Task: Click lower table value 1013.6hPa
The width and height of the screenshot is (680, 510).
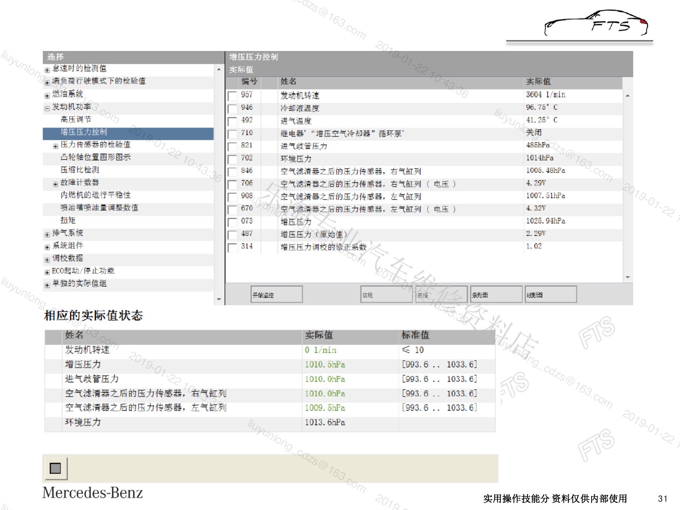Action: 325,422
